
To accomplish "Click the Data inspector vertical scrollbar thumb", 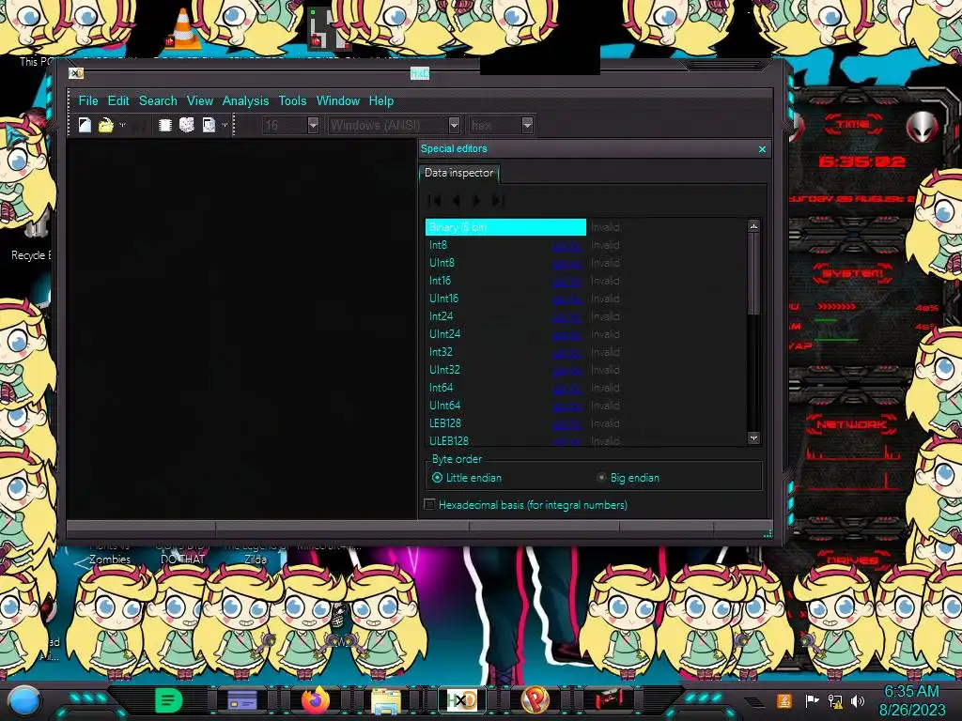I will tap(754, 274).
